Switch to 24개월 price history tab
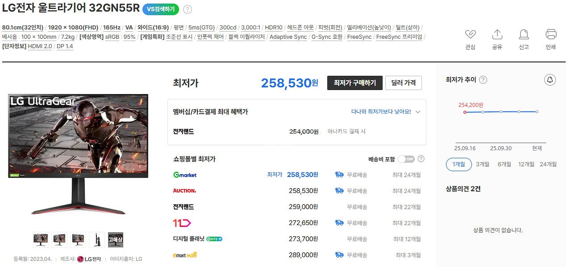The height and width of the screenshot is (267, 567). pos(548,164)
